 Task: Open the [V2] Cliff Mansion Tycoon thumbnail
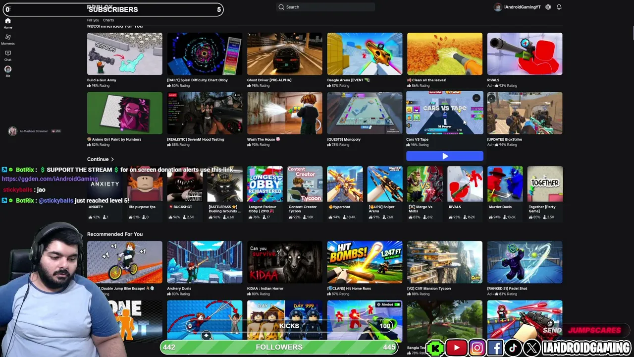click(445, 262)
